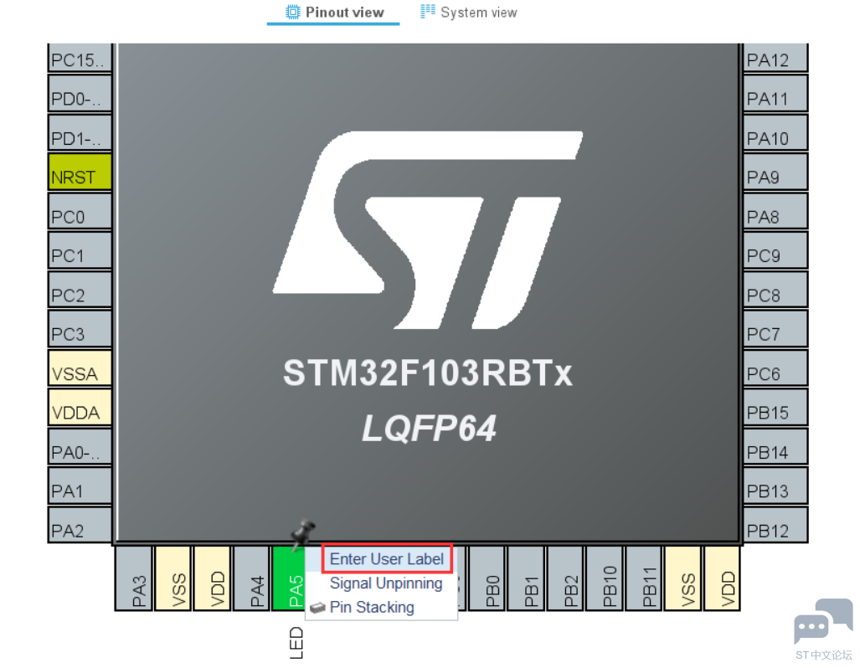860x668 pixels.
Task: Select Signal Unpinning menu entry
Action: pyautogui.click(x=385, y=583)
